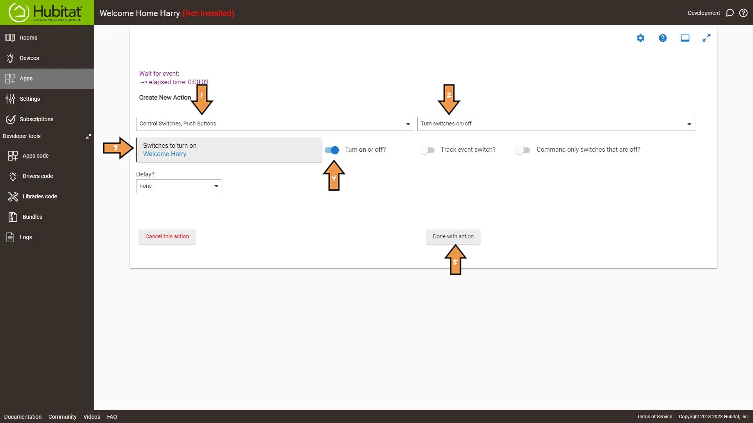Open Libraries code menu entry
This screenshot has height=423, width=753.
tap(40, 196)
